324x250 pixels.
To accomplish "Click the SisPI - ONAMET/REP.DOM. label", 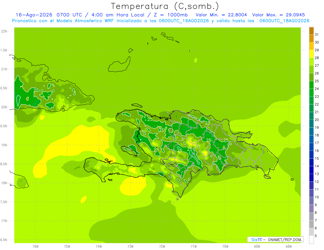I will tap(275, 239).
